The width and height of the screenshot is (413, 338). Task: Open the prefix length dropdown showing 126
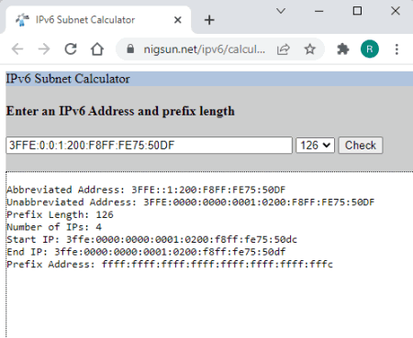coord(315,146)
